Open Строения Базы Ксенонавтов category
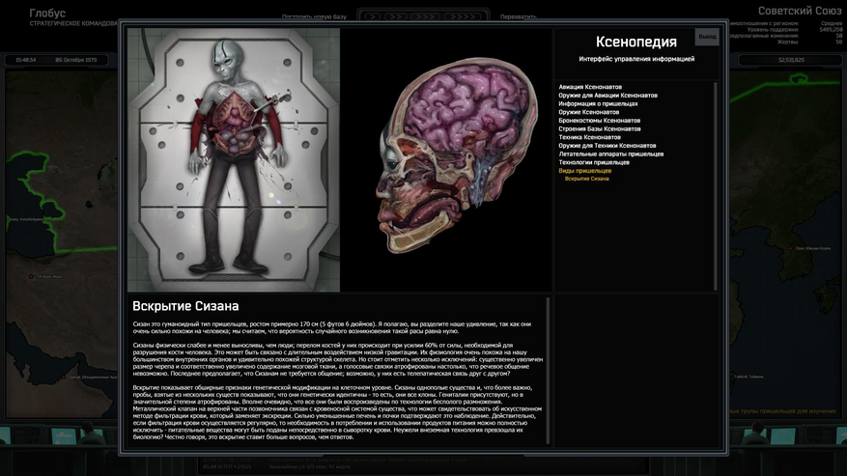Screen dimensions: 847x476 tap(600, 128)
